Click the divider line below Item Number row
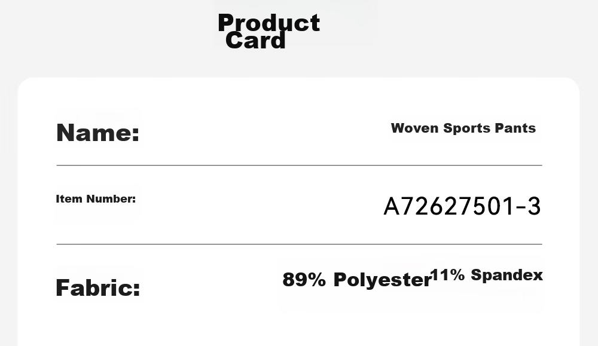Viewport: 598px width, 346px height. 300,244
